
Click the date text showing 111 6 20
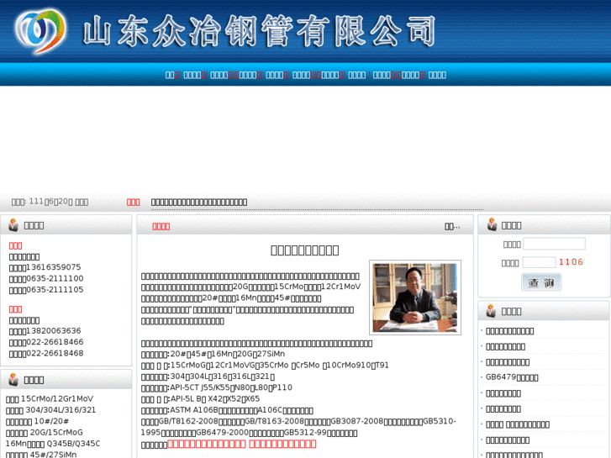coord(50,202)
